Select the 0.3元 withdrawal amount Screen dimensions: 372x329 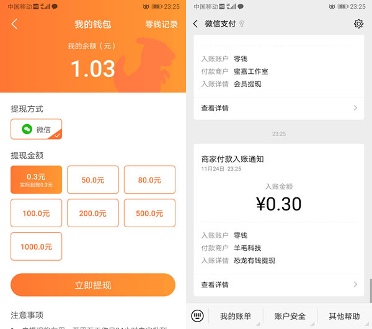[36, 179]
